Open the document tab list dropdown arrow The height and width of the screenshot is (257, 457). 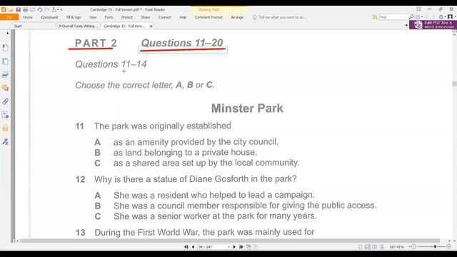point(406,26)
